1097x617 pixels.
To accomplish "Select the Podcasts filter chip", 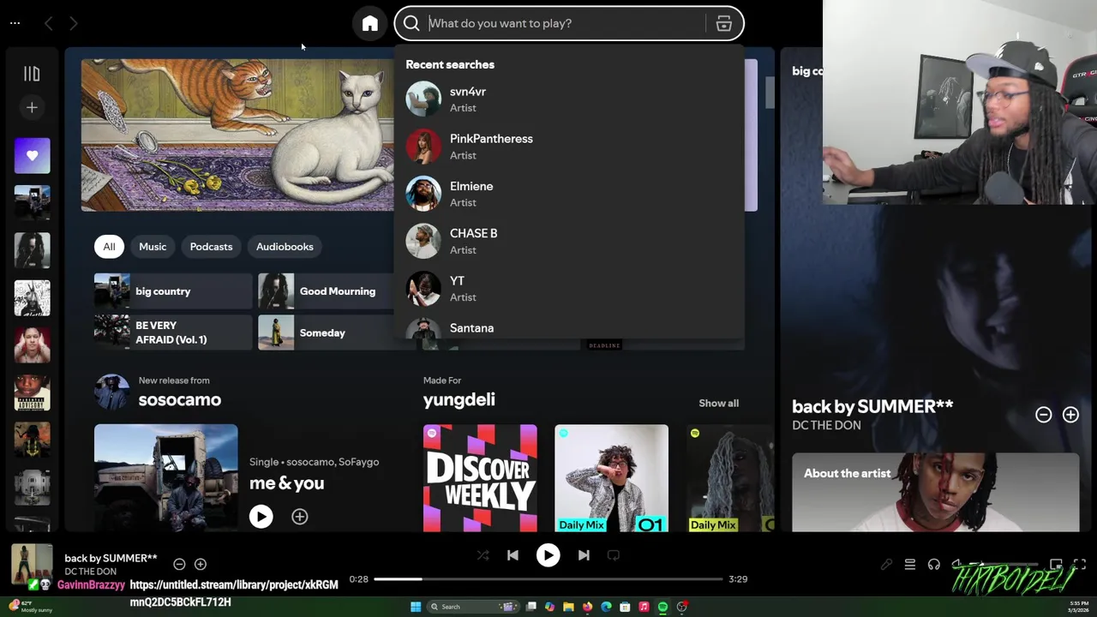I will [x=211, y=247].
